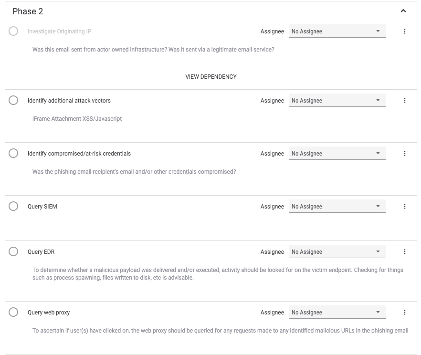Click the VIEW DEPENDENCY button
The width and height of the screenshot is (421, 355).
(x=211, y=77)
